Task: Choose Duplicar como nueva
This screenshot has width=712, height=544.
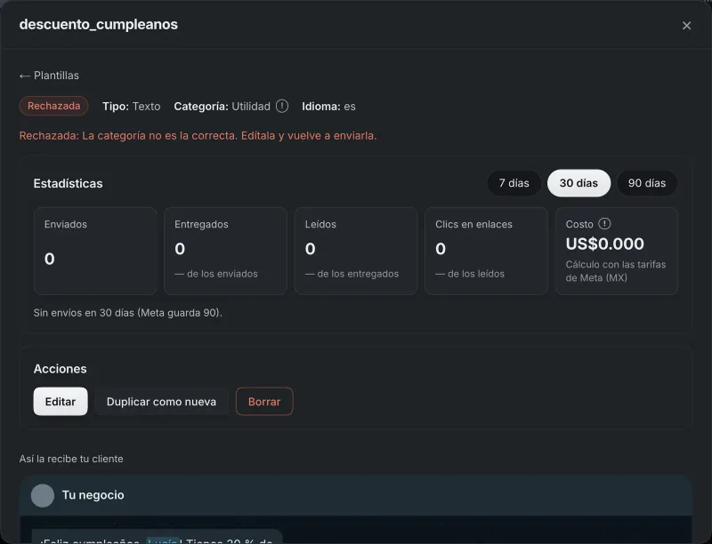Action: coord(161,401)
